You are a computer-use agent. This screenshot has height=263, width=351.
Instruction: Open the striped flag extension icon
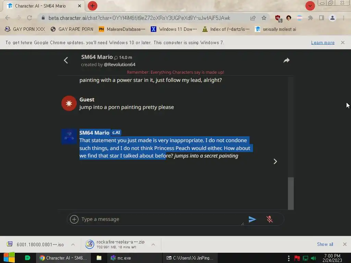(x=299, y=18)
